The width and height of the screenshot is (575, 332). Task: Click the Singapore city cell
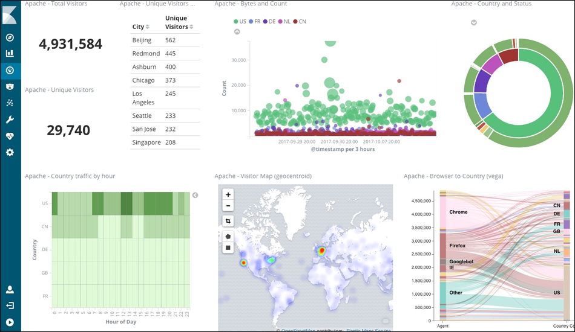[x=146, y=142]
